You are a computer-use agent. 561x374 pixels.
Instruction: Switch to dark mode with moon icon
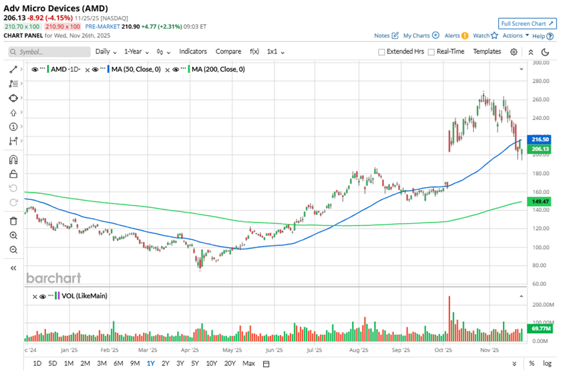pos(545,52)
